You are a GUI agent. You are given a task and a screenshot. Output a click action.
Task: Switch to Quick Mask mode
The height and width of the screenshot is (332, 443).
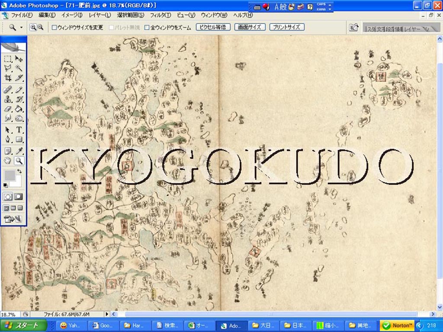[x=19, y=197]
